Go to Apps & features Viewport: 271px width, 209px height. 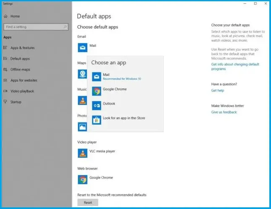(x=23, y=48)
